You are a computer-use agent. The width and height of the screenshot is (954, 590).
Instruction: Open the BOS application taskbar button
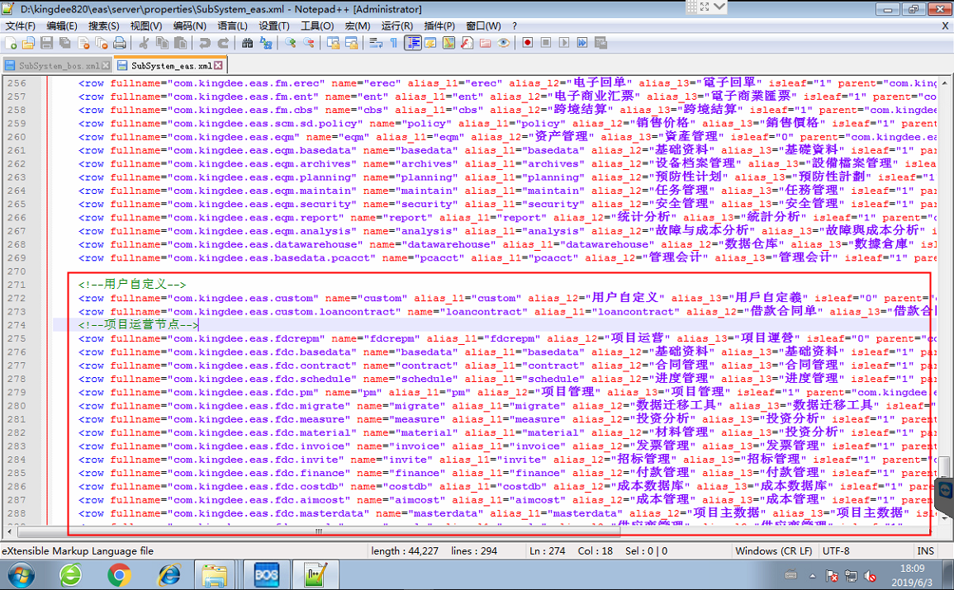pos(266,575)
